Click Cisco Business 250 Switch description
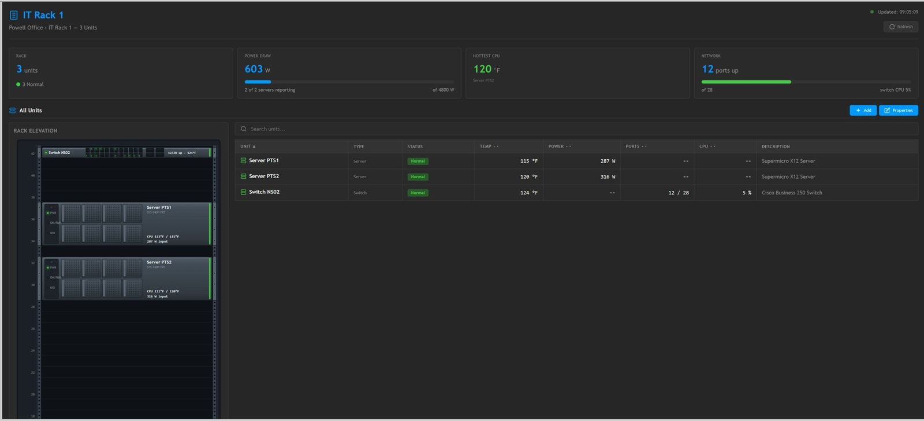Screen dimensions: 924x421 pyautogui.click(x=792, y=193)
